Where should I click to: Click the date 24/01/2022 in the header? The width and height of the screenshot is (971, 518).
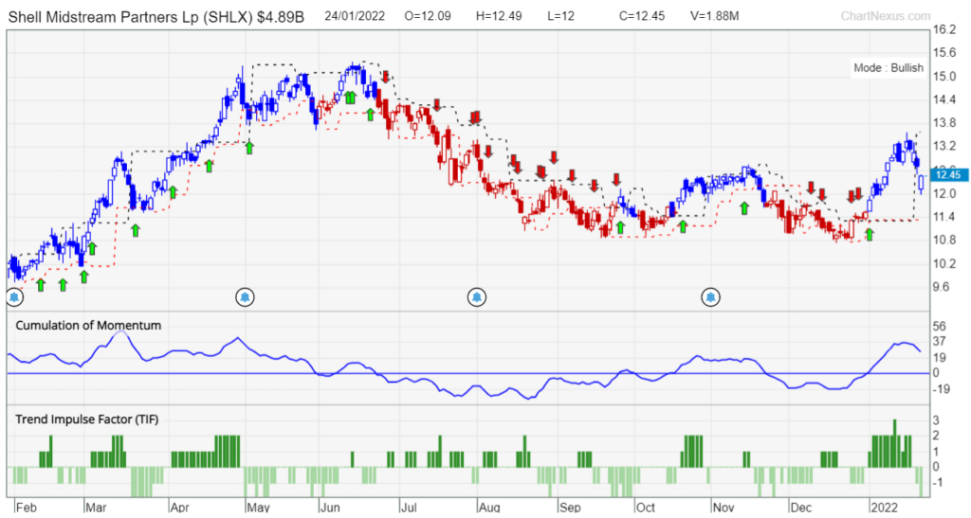(x=355, y=16)
